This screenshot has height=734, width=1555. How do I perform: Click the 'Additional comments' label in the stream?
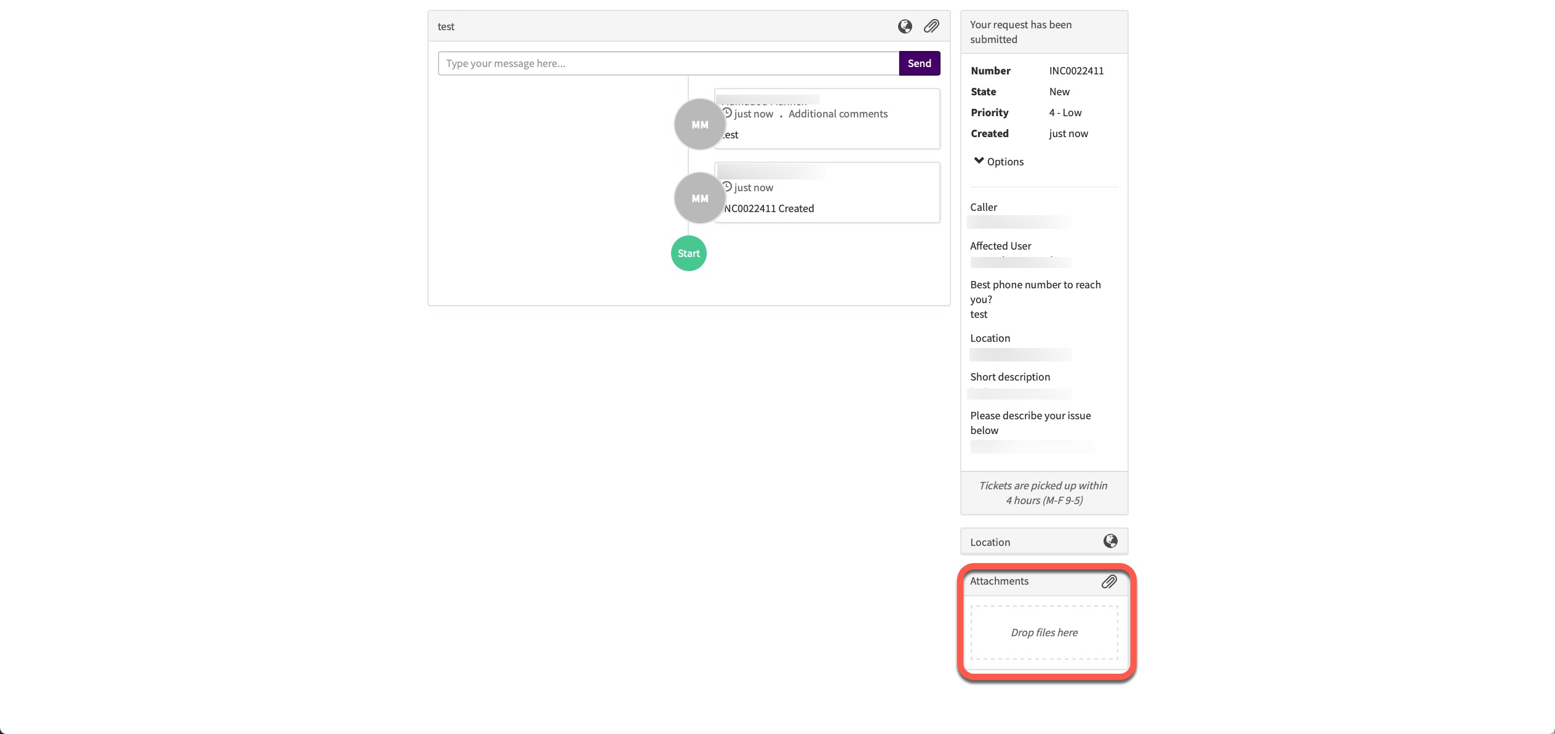838,114
